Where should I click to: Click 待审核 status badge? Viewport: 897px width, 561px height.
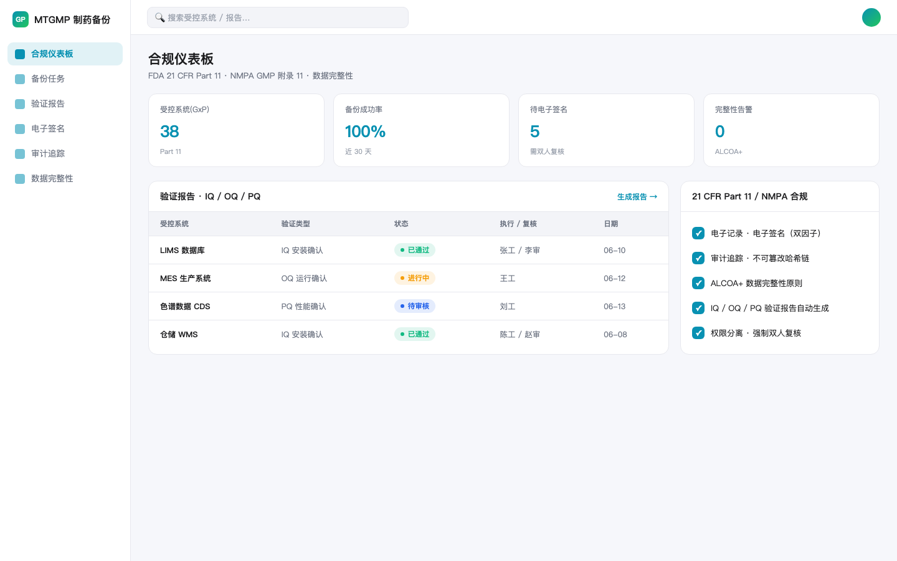point(415,306)
